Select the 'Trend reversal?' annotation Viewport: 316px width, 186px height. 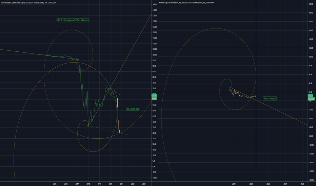(x=270, y=98)
